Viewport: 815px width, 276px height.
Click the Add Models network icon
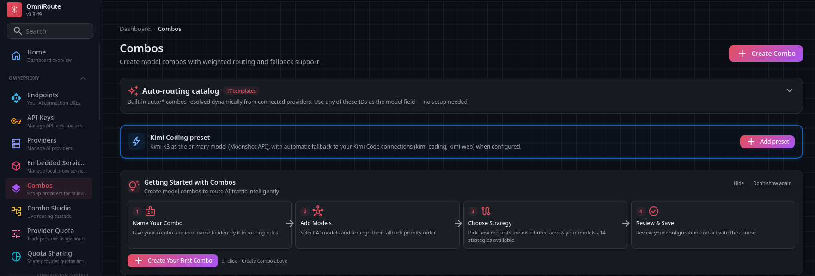tap(318, 211)
